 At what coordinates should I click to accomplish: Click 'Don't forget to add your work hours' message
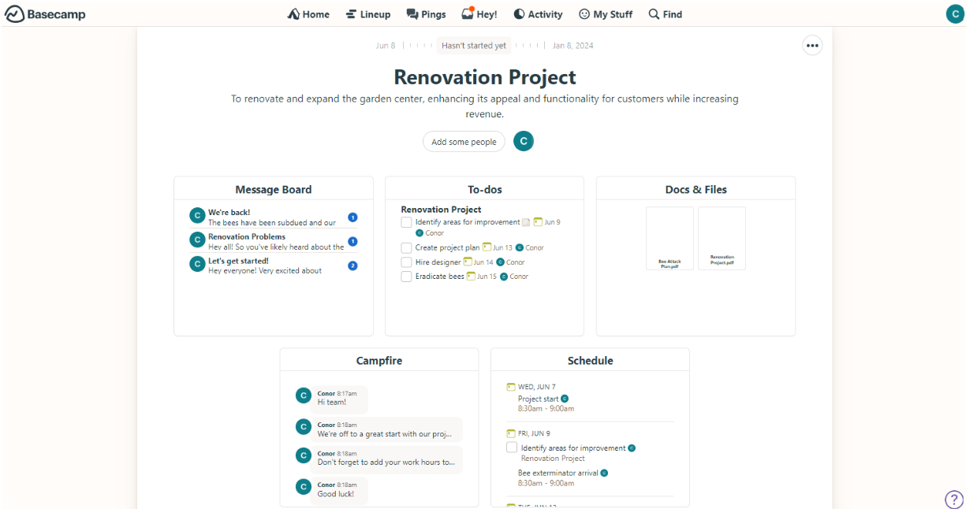tap(387, 459)
